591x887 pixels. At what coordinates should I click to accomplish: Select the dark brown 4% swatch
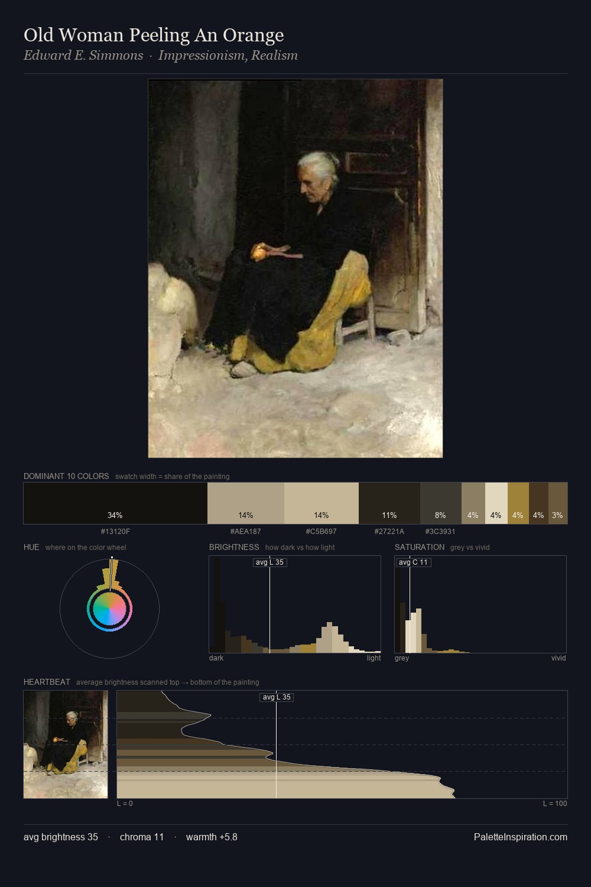[x=538, y=503]
